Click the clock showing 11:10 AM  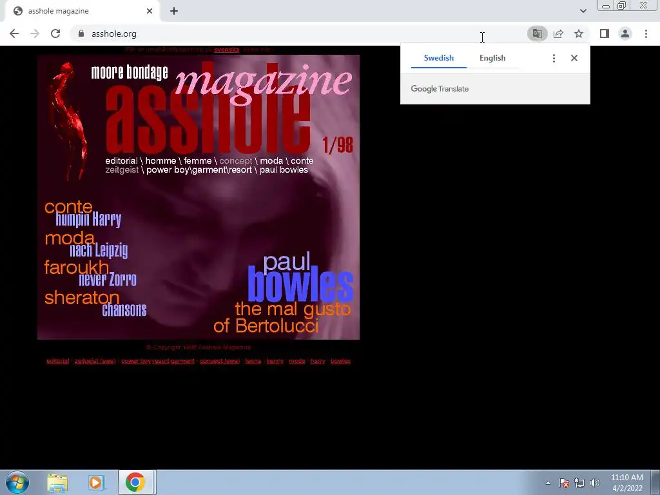(x=626, y=483)
